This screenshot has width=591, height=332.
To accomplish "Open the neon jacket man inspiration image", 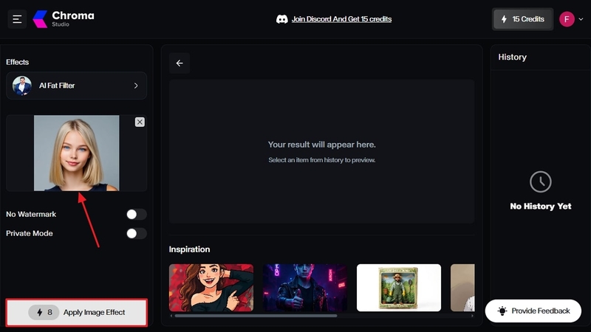I will coord(305,288).
